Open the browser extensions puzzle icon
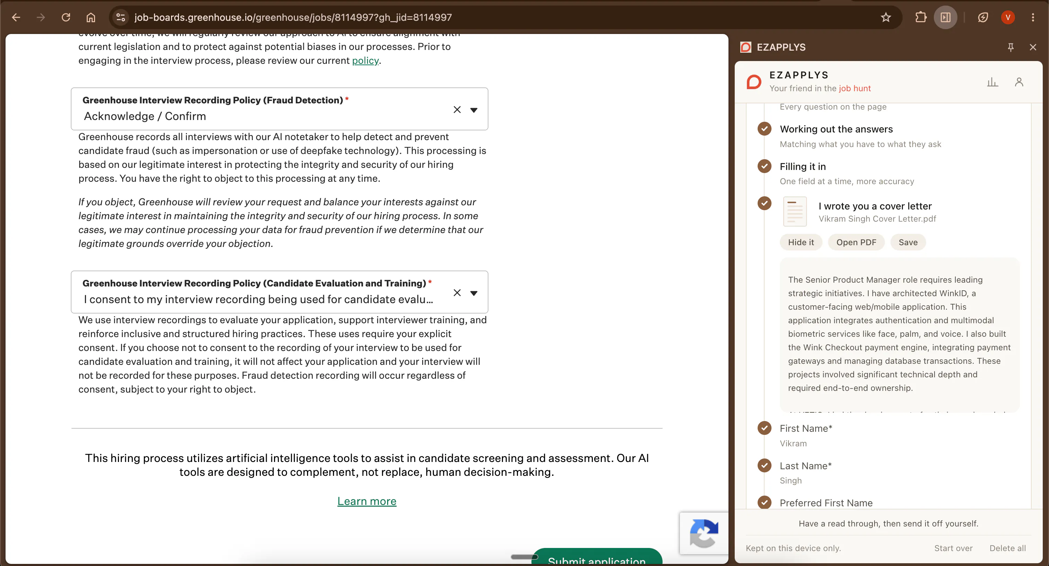 [920, 17]
